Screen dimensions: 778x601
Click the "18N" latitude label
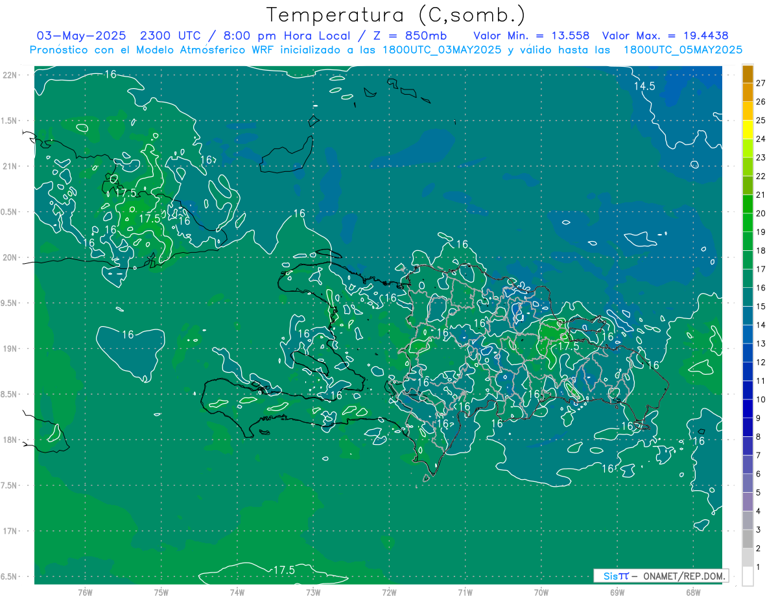click(x=10, y=440)
